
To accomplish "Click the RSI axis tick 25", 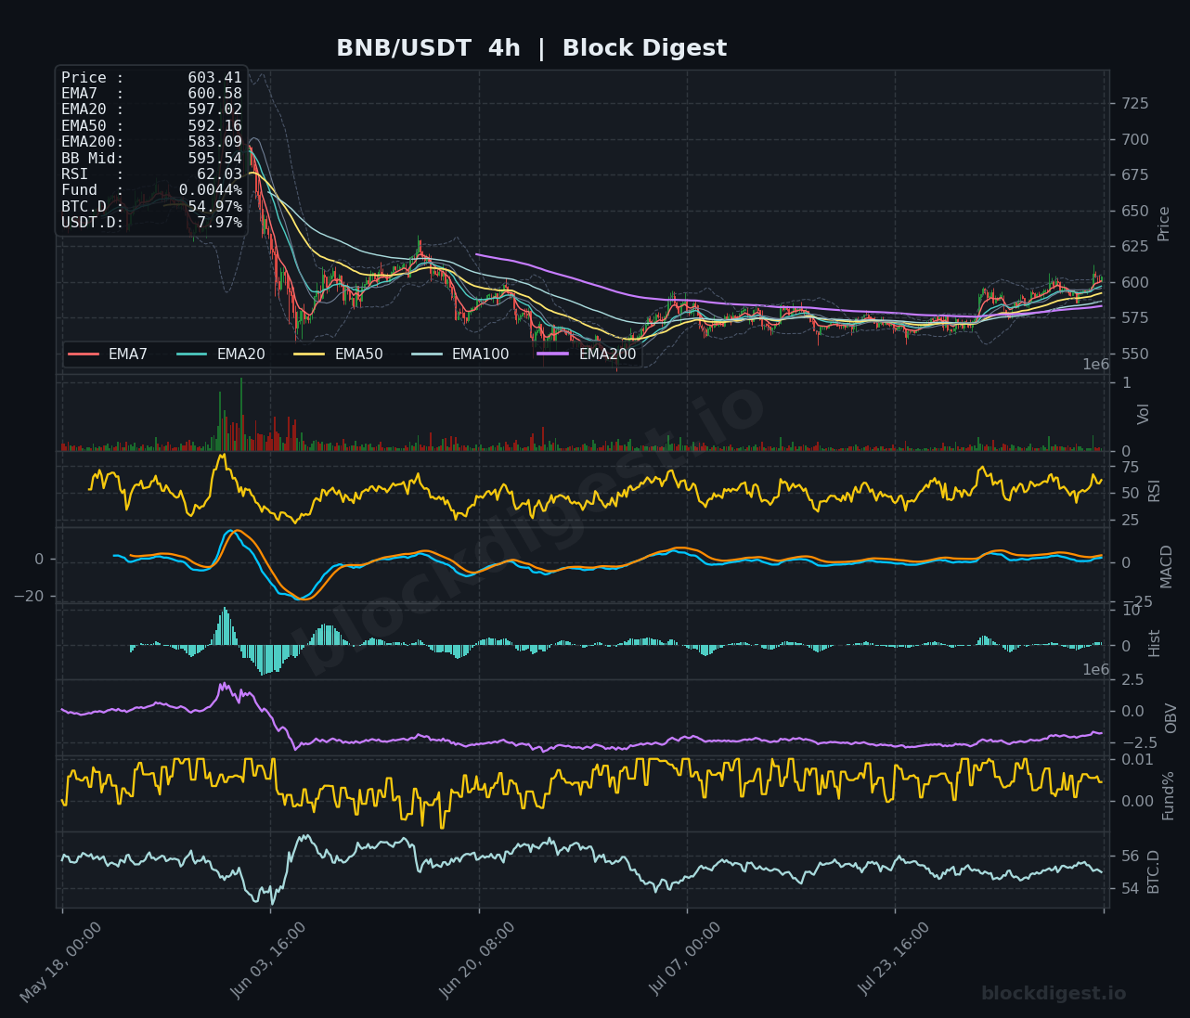I will coord(1130,521).
